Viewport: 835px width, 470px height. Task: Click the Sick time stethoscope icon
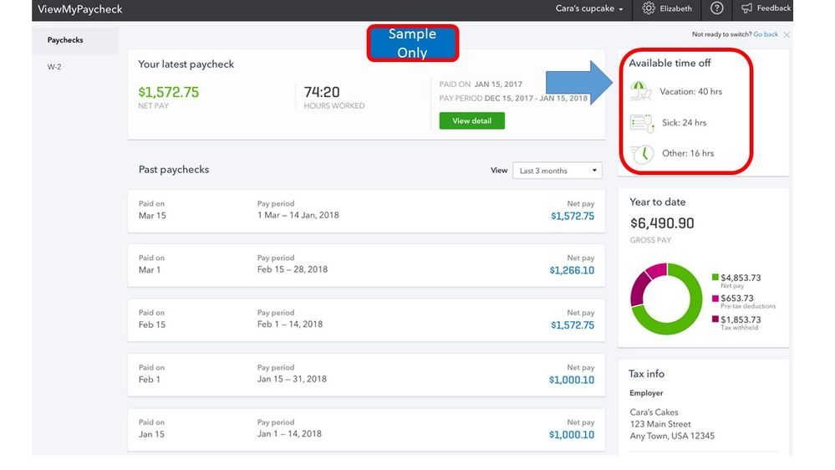[x=642, y=123]
